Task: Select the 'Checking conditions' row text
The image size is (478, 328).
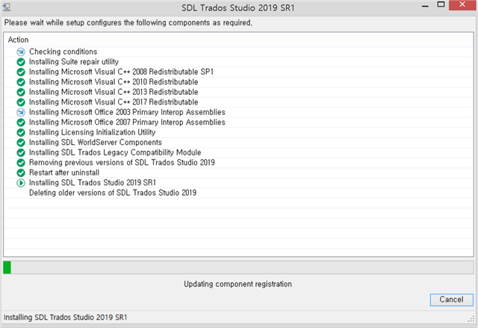Action: [x=63, y=52]
